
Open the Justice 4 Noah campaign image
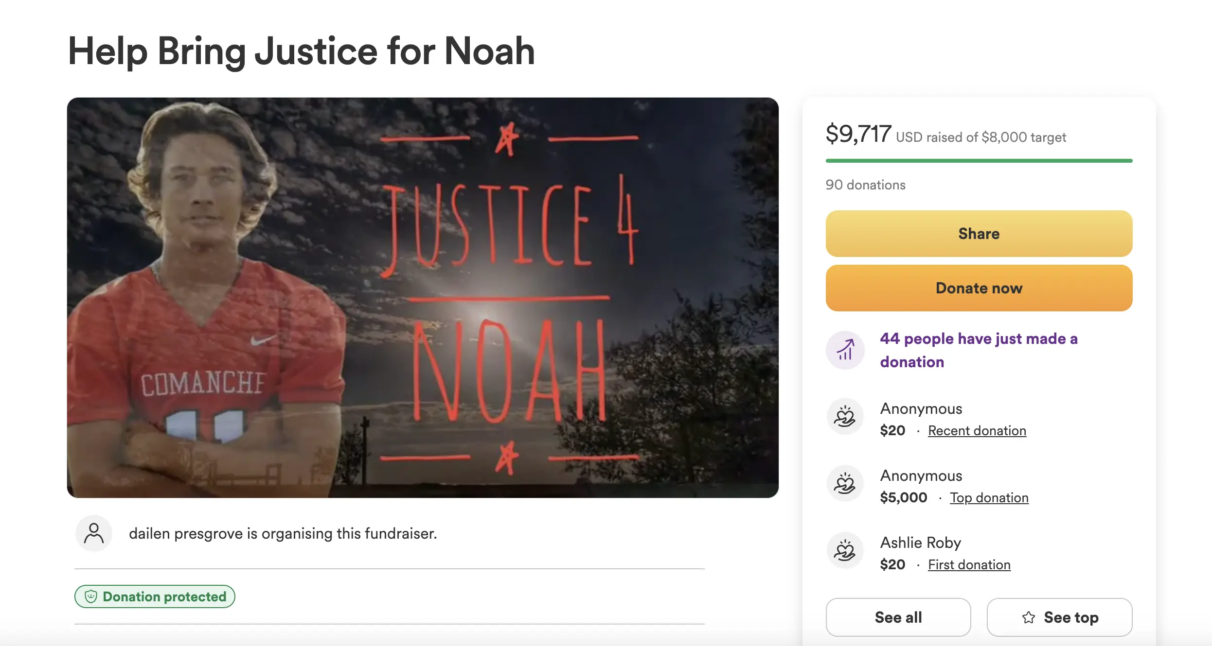[423, 297]
